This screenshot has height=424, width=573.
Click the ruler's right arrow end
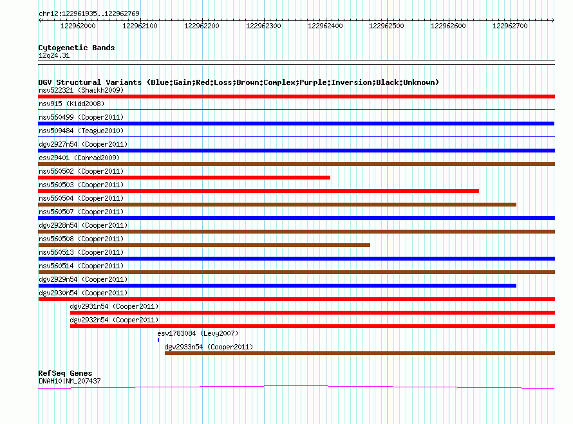pos(553,21)
